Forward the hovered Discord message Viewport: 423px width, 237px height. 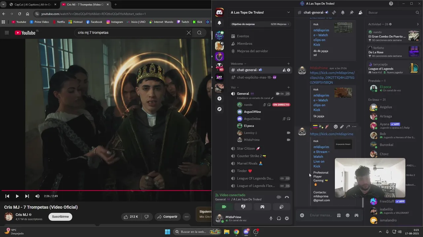(x=348, y=126)
